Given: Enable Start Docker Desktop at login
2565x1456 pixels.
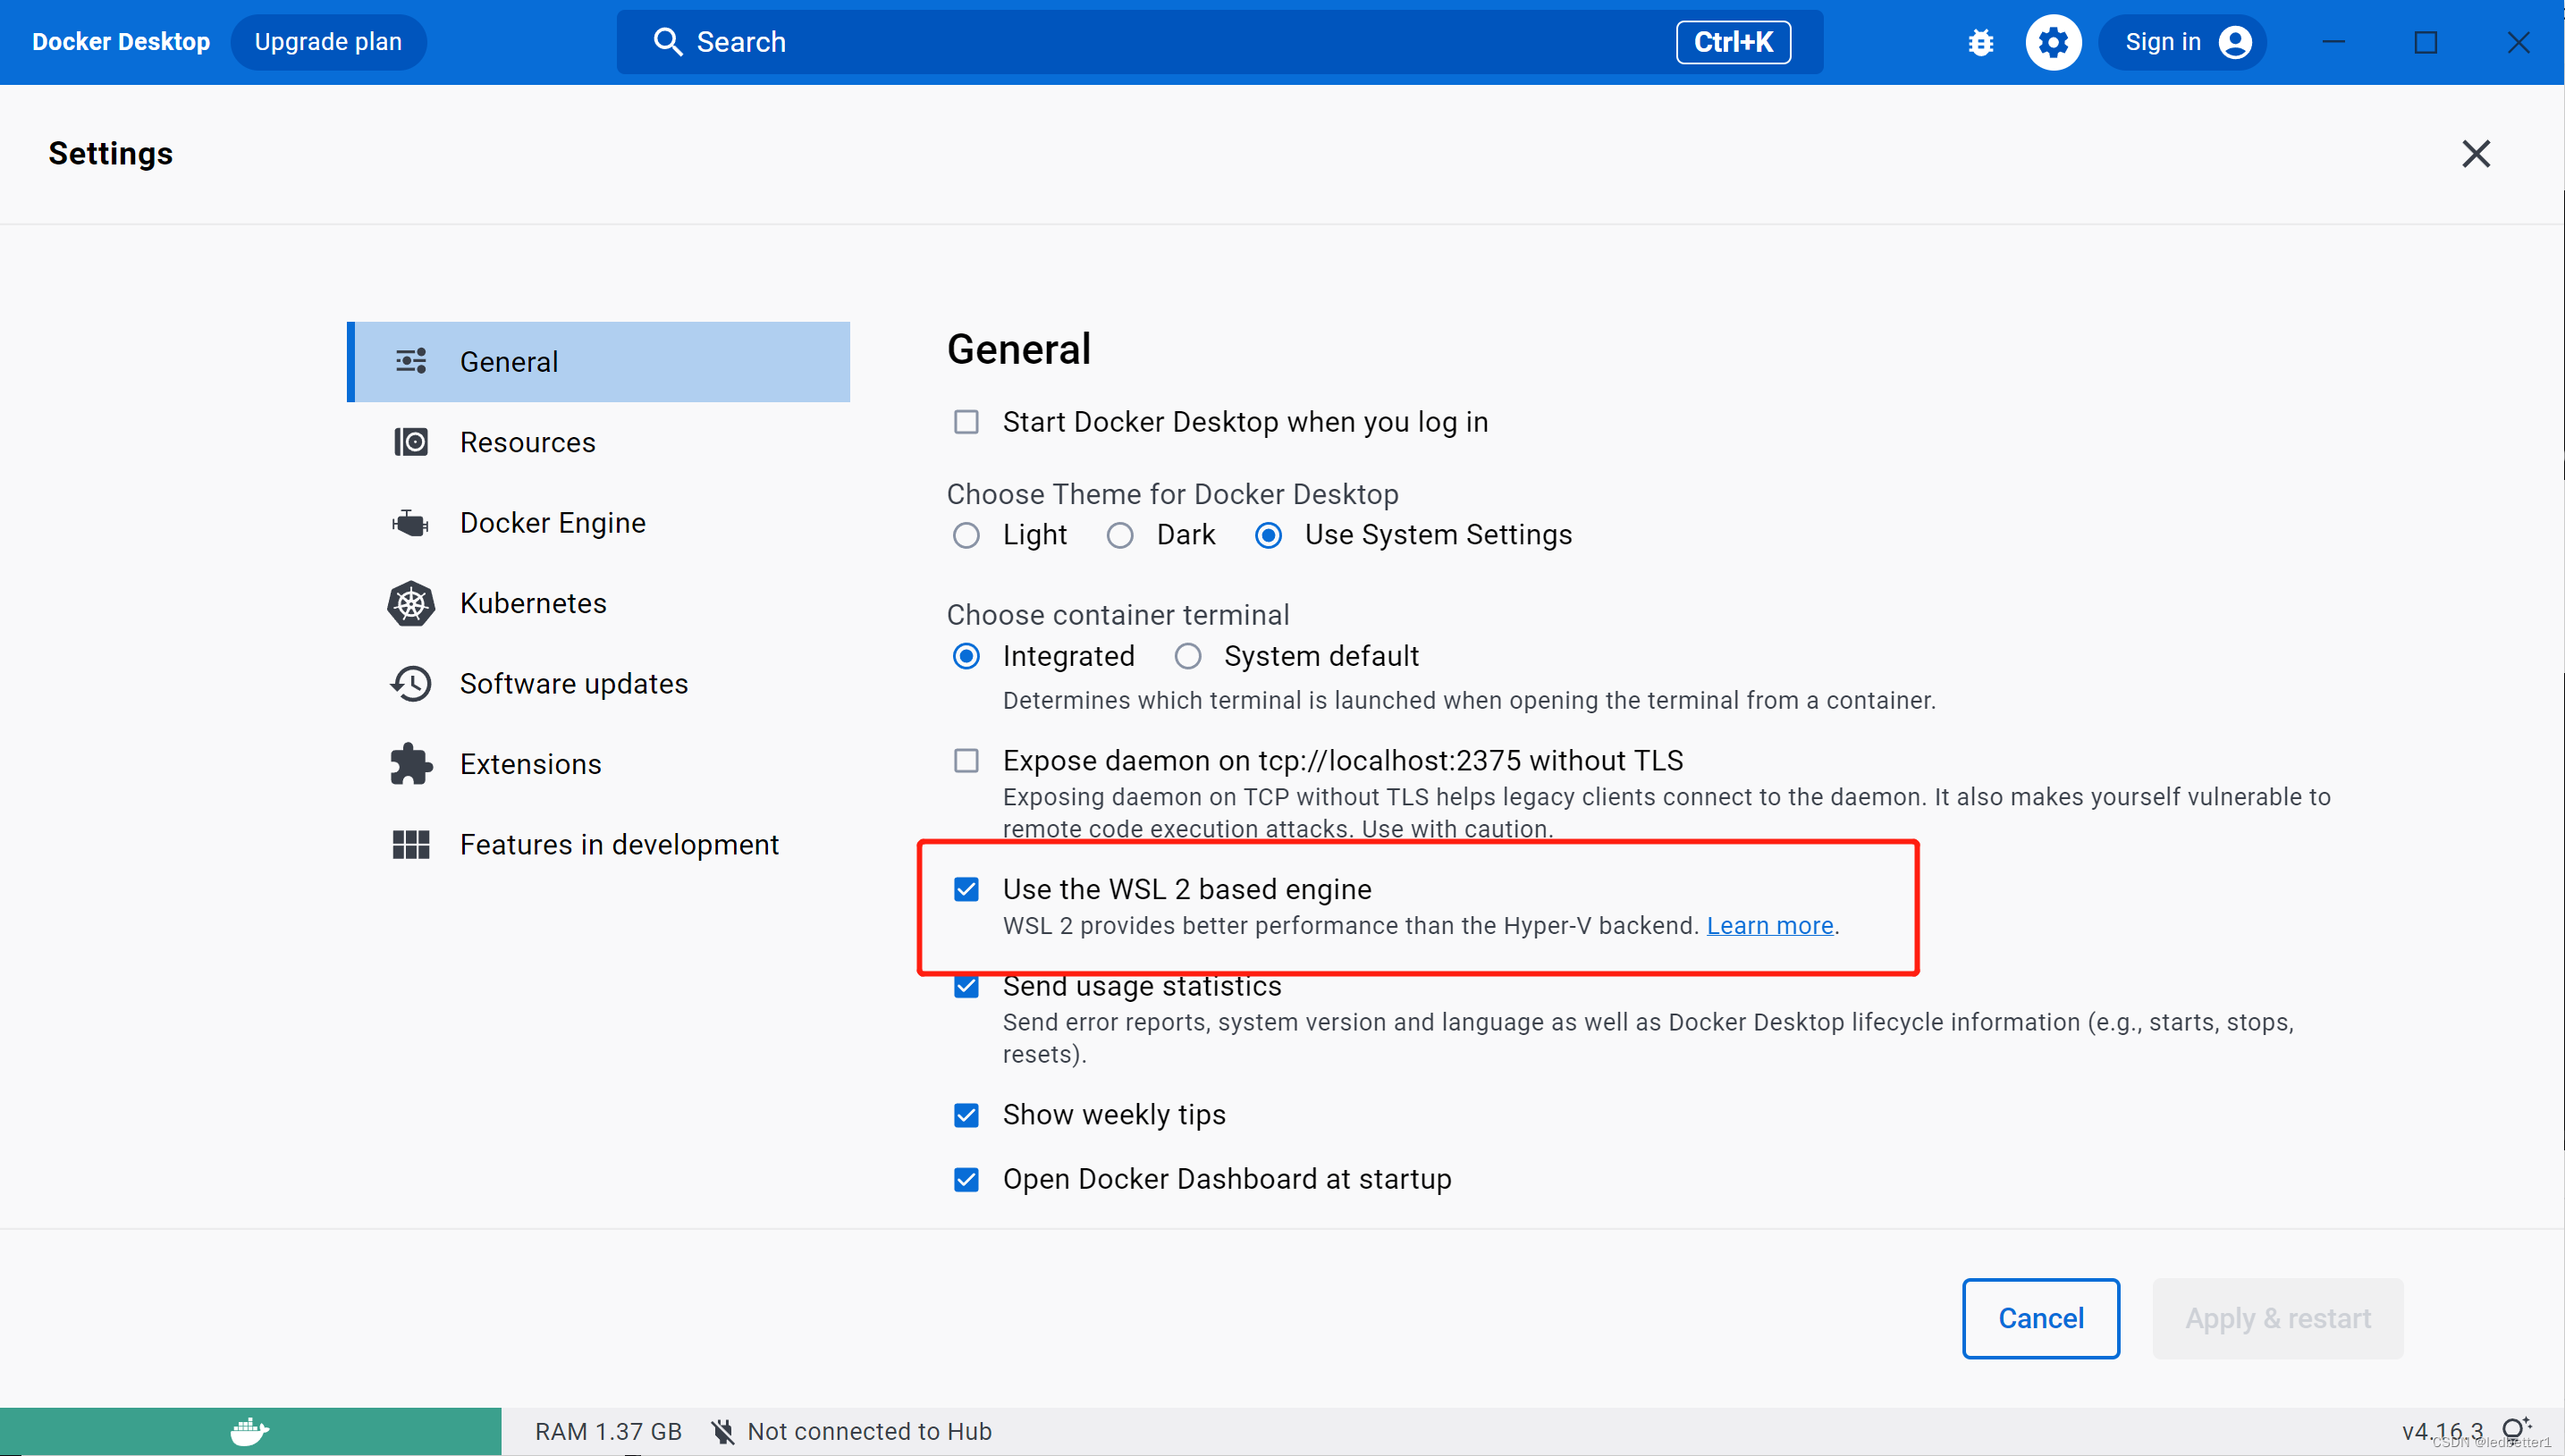Looking at the screenshot, I should coord(966,421).
